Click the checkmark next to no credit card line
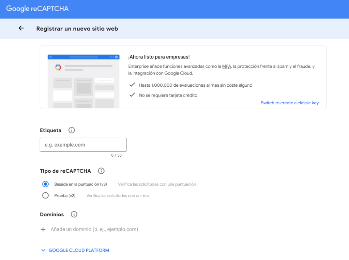Screen dimensions: 349x260 click(132, 95)
